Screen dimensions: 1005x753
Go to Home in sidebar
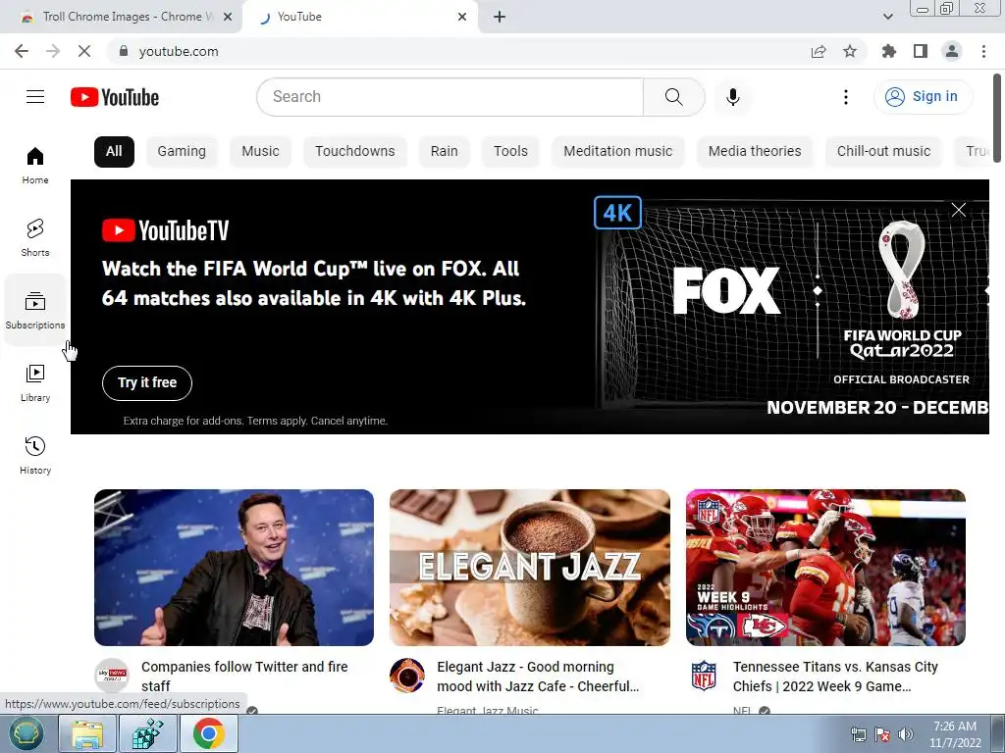point(35,165)
